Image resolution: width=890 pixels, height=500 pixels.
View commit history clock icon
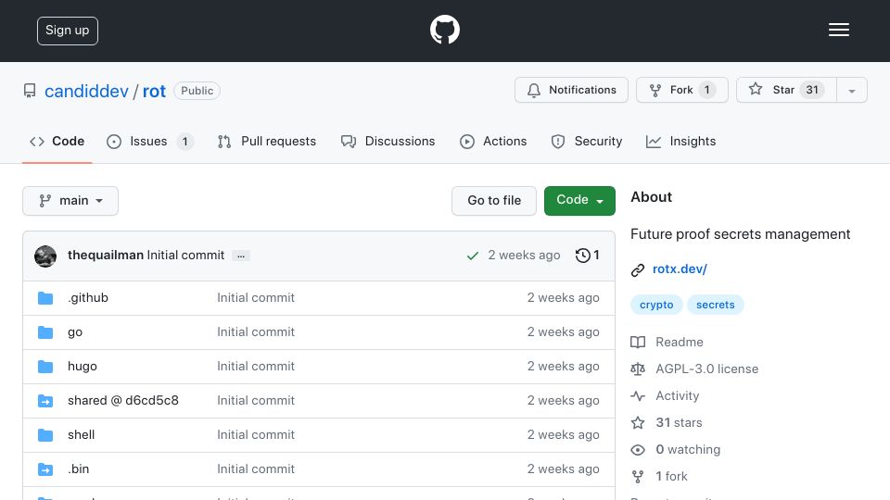[x=582, y=256]
